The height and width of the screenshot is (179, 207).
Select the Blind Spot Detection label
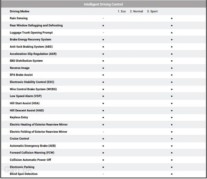[24, 174]
